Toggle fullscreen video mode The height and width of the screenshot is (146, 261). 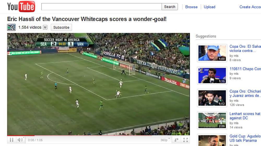(185, 140)
